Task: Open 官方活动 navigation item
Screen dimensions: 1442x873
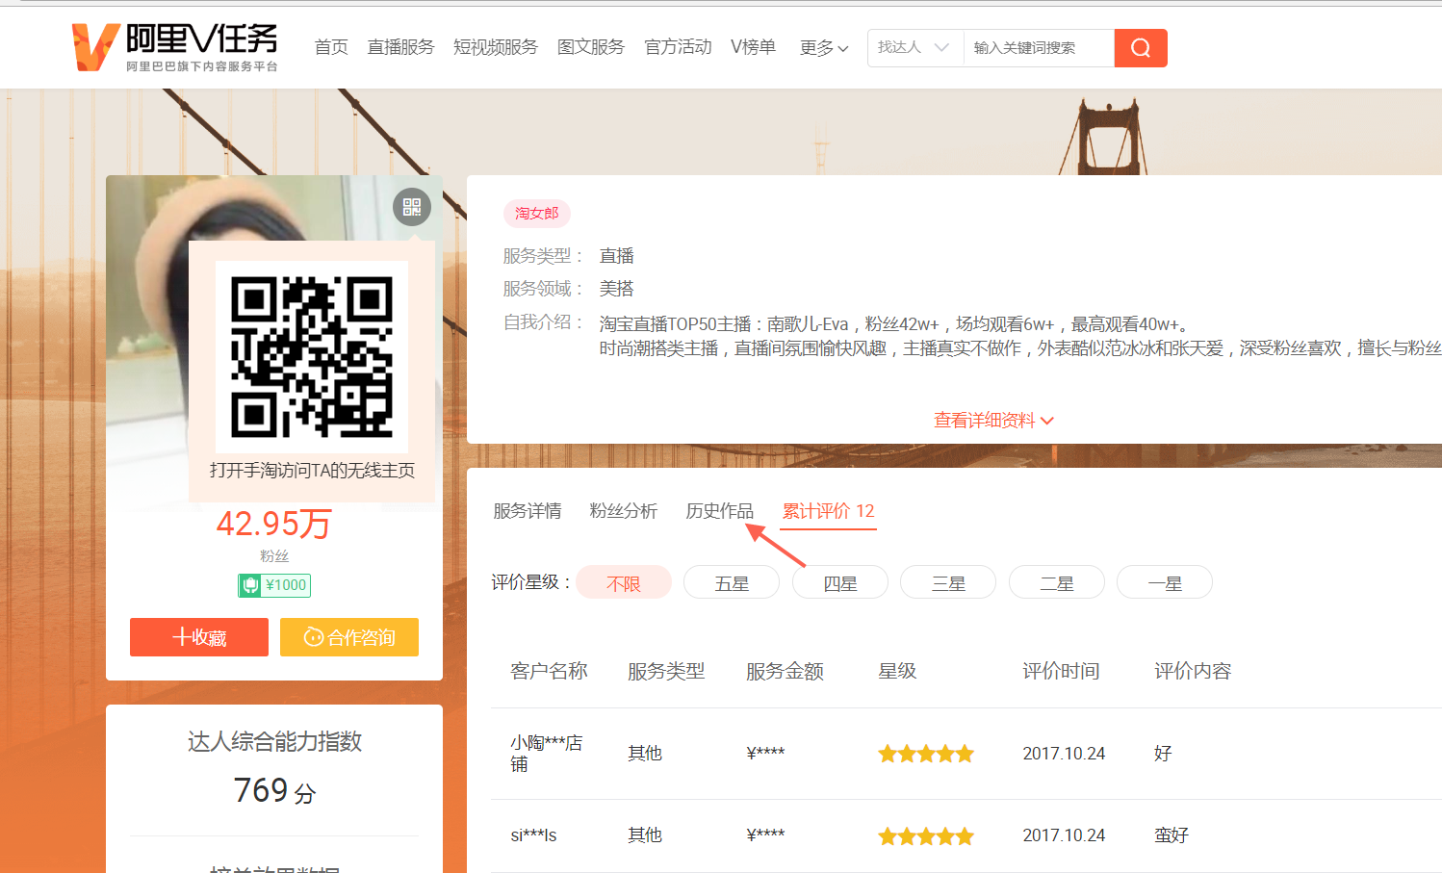Action: pyautogui.click(x=678, y=47)
